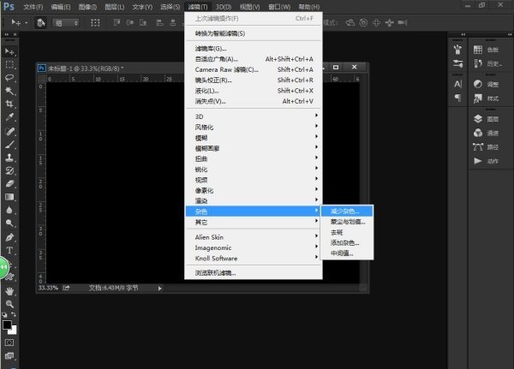Open the Character panel icon
The height and width of the screenshot is (369, 514).
(x=458, y=84)
